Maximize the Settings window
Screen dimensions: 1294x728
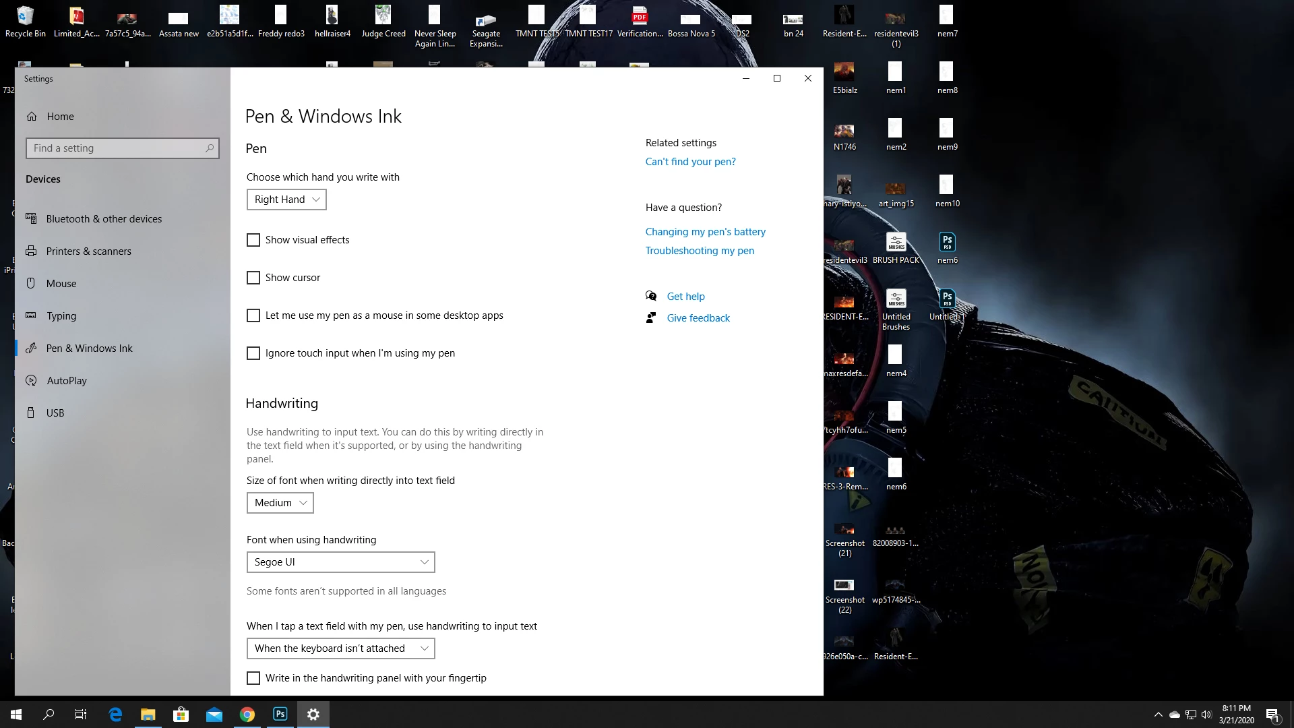click(x=777, y=78)
